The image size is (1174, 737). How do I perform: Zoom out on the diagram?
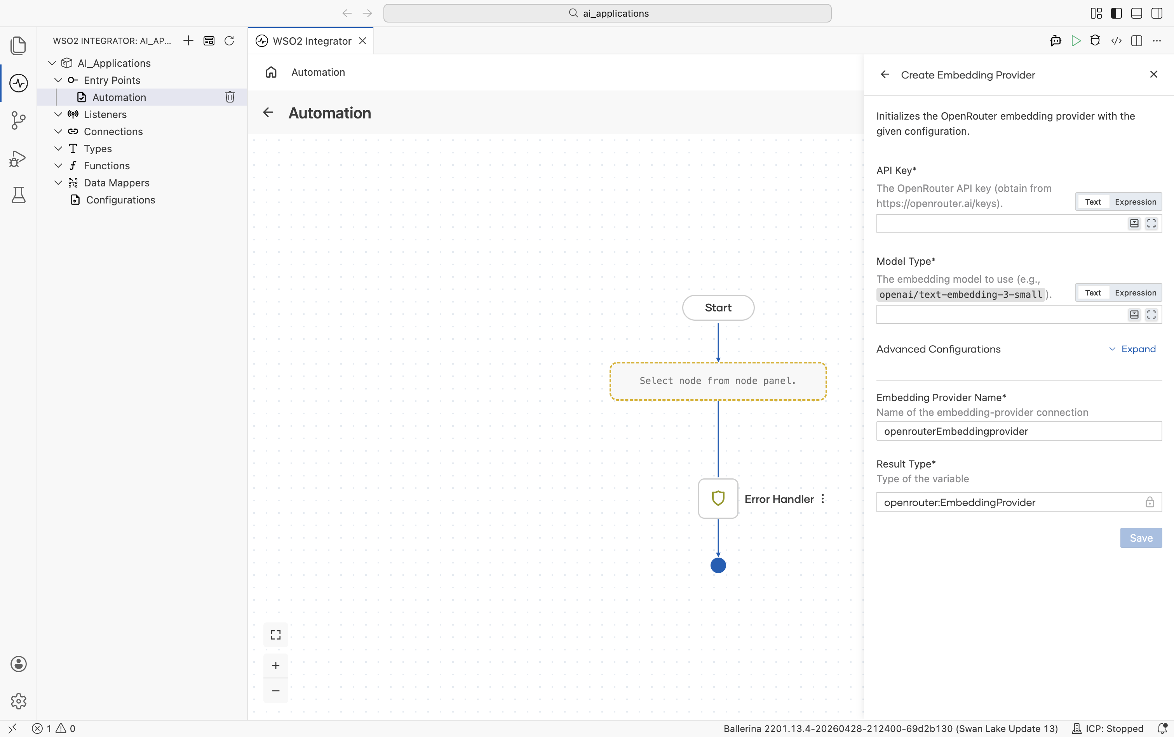click(x=276, y=691)
